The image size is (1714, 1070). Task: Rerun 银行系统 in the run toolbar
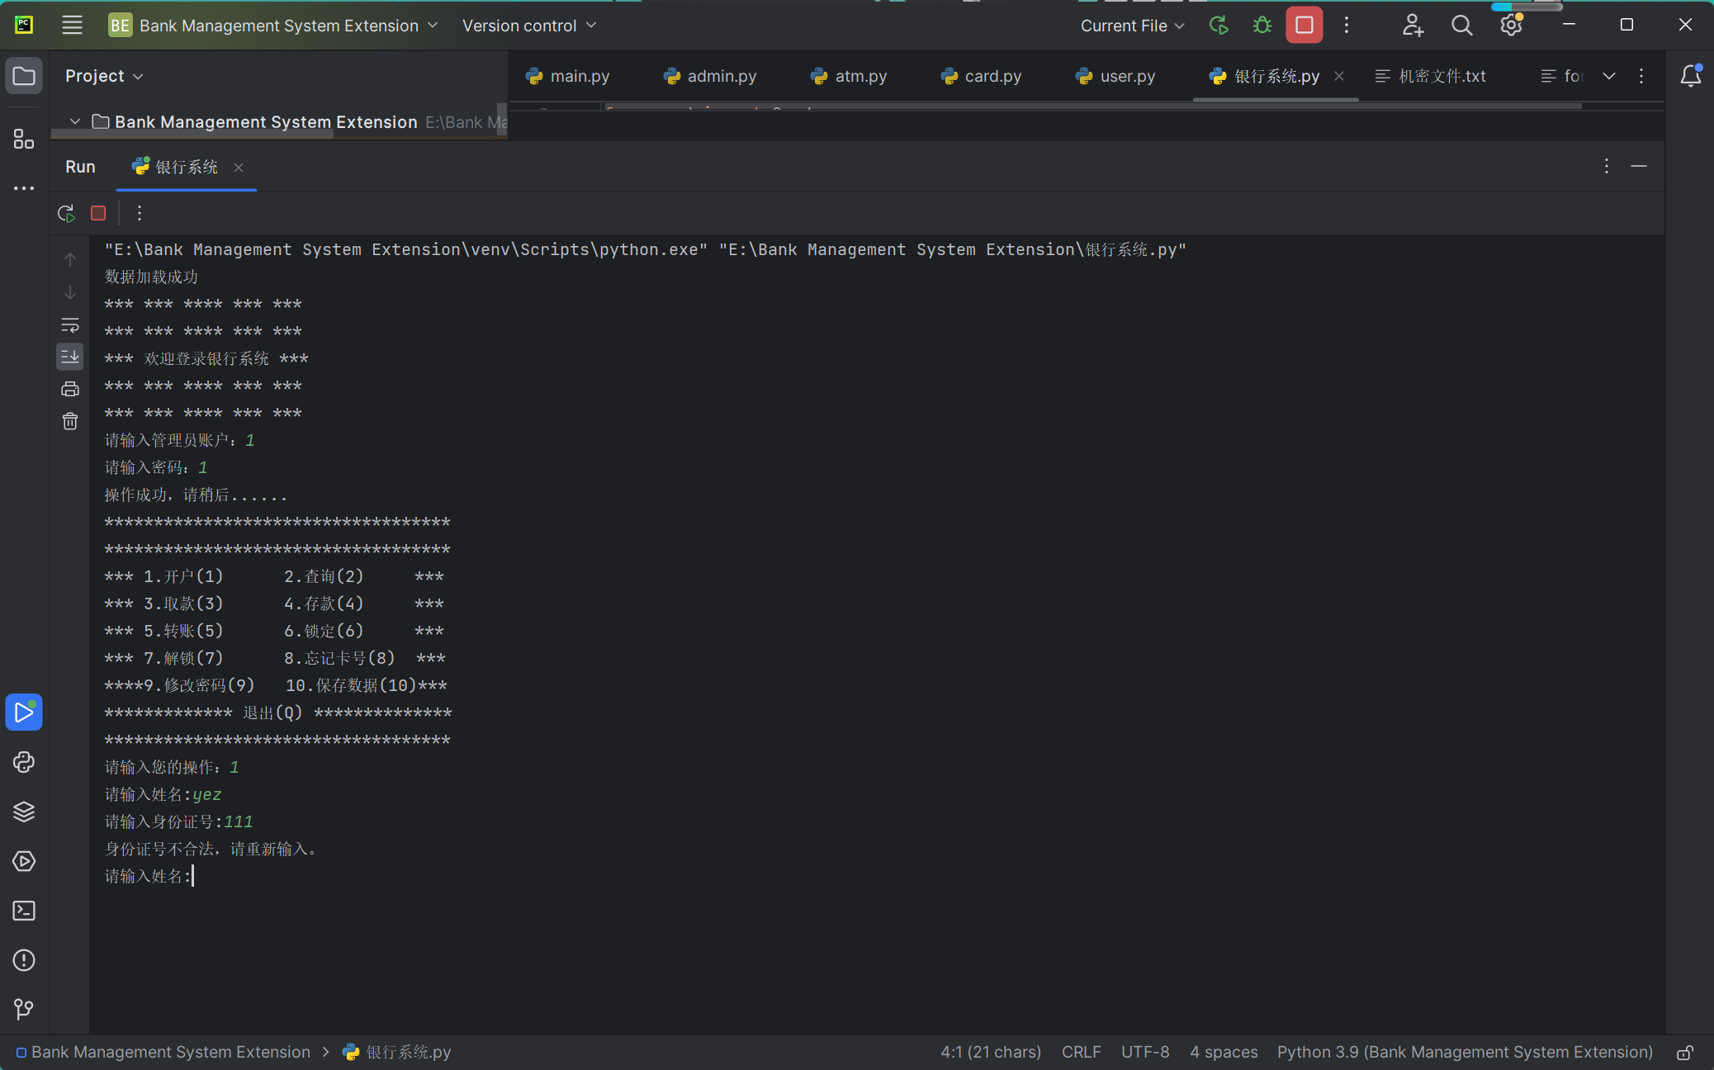pyautogui.click(x=67, y=213)
